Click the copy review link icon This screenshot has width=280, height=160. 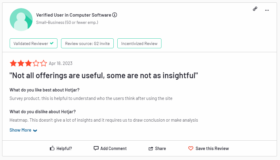(255, 9)
